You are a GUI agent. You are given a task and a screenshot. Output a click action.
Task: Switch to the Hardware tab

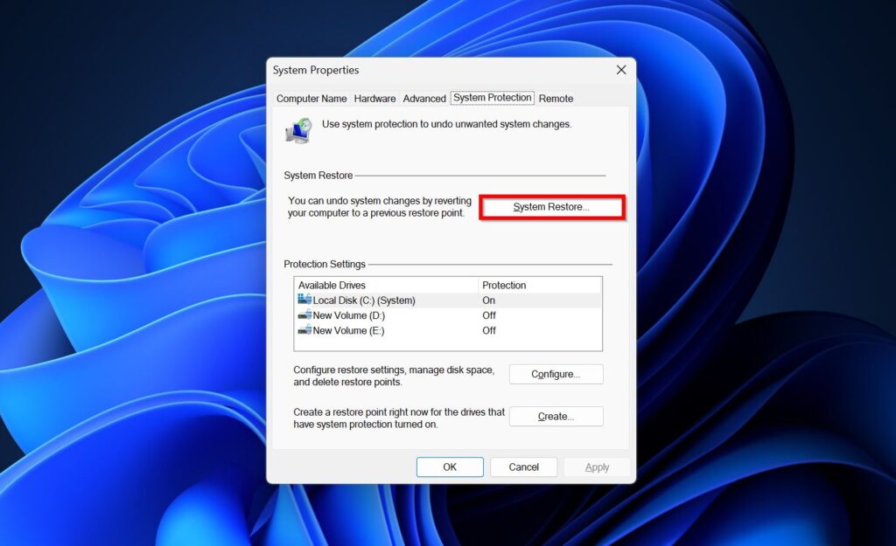click(x=374, y=98)
